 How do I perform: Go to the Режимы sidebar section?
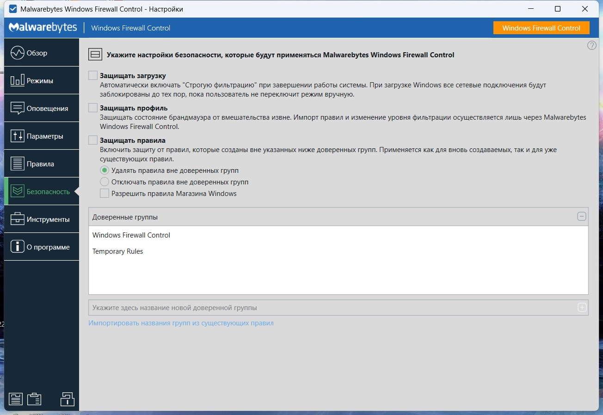[42, 81]
